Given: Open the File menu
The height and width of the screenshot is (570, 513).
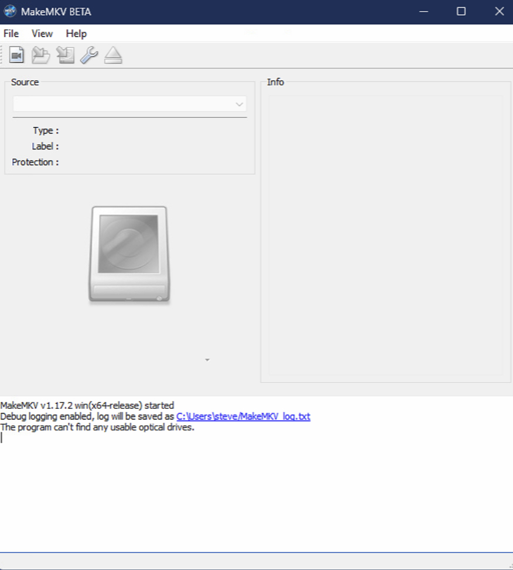Looking at the screenshot, I should tap(11, 33).
